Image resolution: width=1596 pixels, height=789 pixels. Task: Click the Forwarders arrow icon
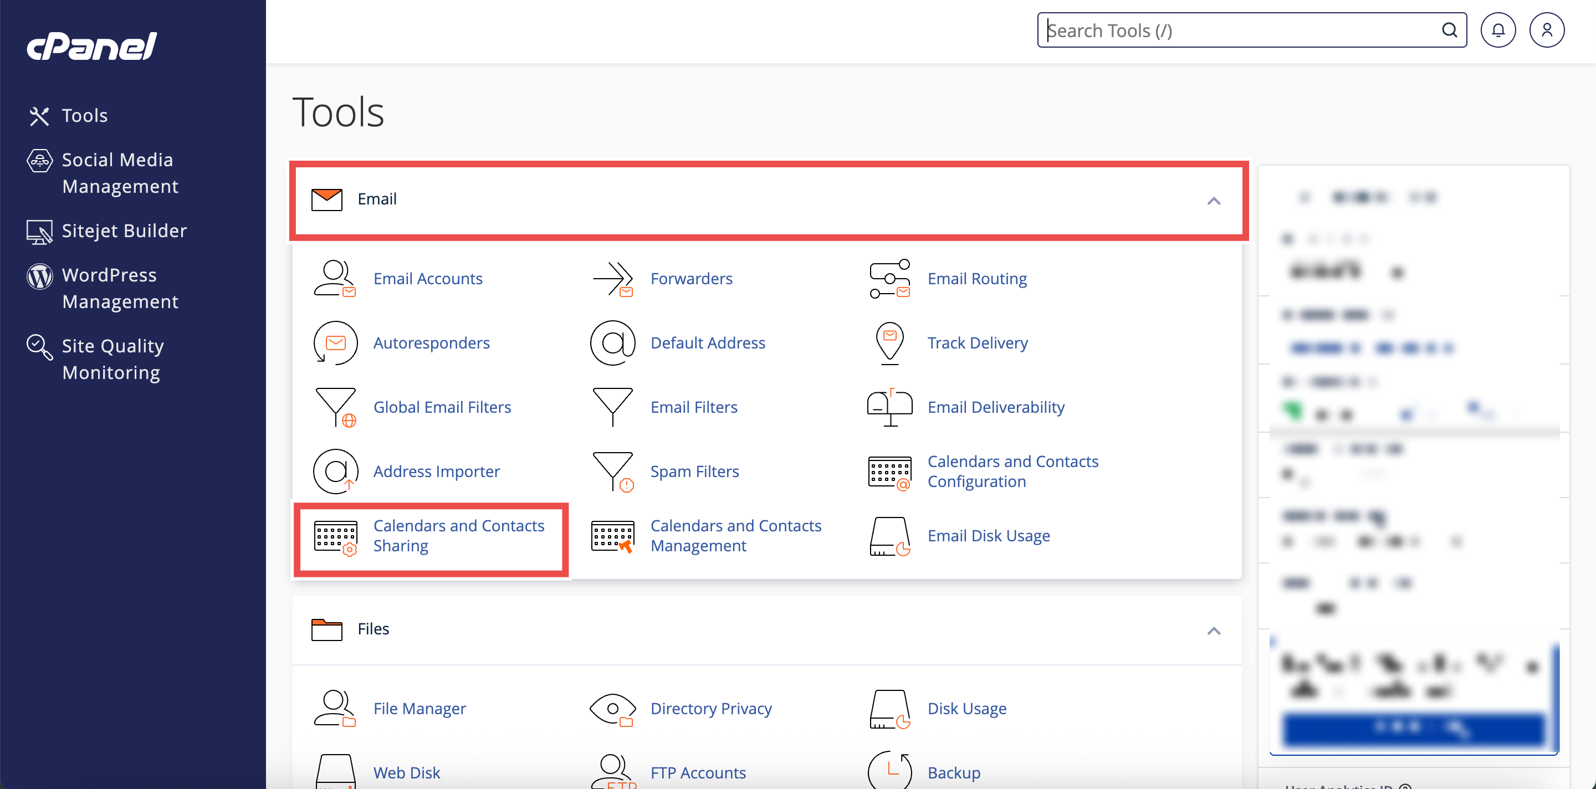pyautogui.click(x=612, y=279)
